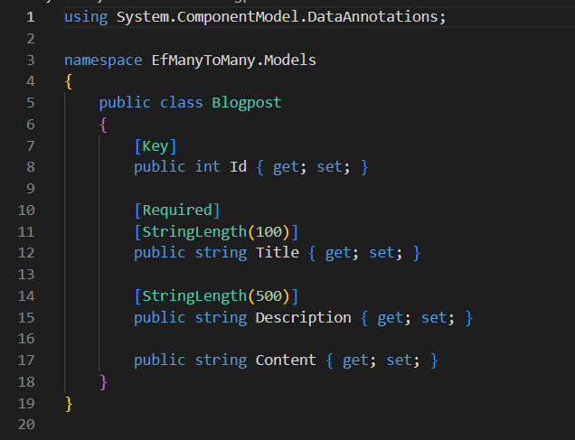Click the yellow opening brace on line 4
Viewport: 575px width, 440px height.
click(69, 81)
